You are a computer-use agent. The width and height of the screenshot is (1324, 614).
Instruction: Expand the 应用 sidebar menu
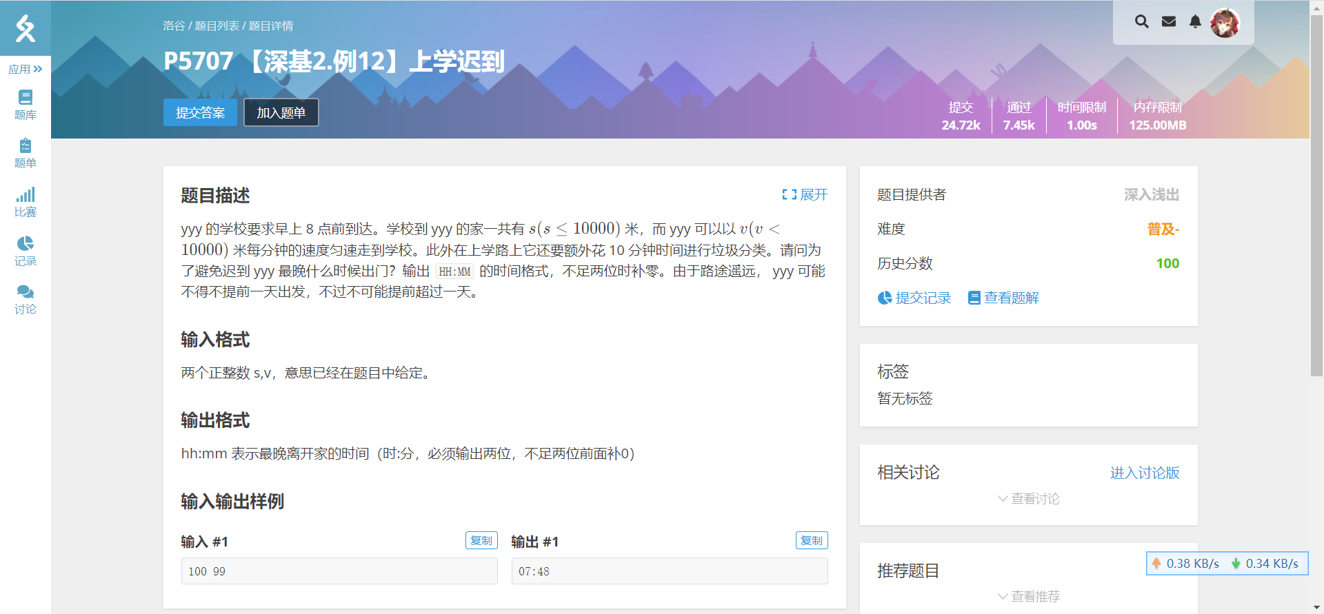[26, 69]
